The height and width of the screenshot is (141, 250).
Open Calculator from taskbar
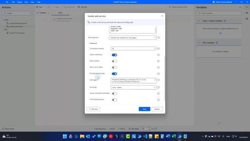point(162,136)
